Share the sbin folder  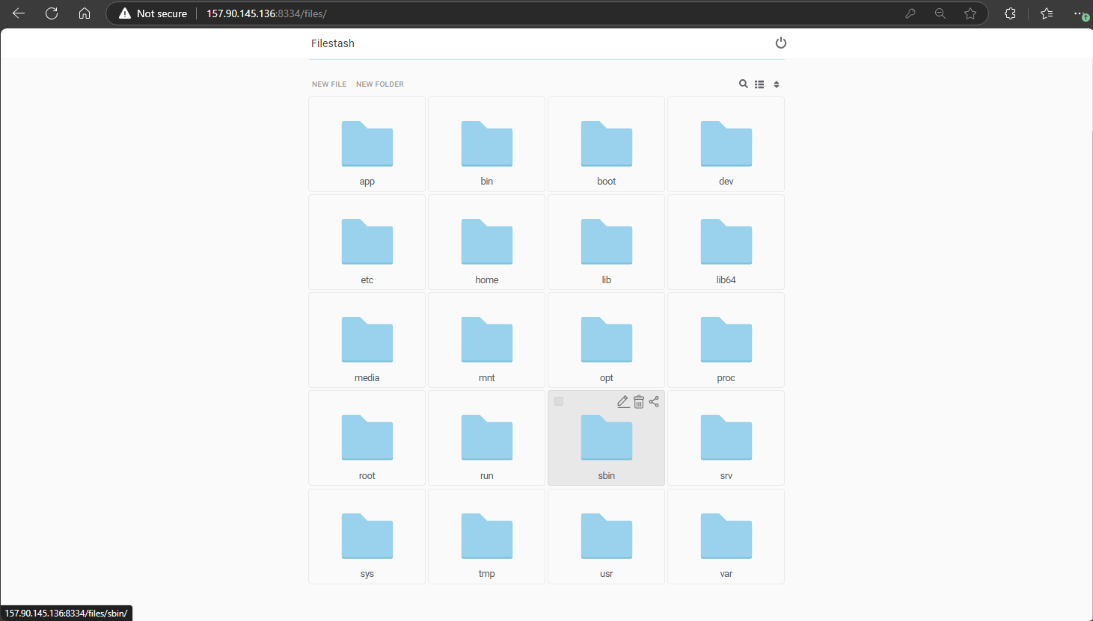point(653,401)
